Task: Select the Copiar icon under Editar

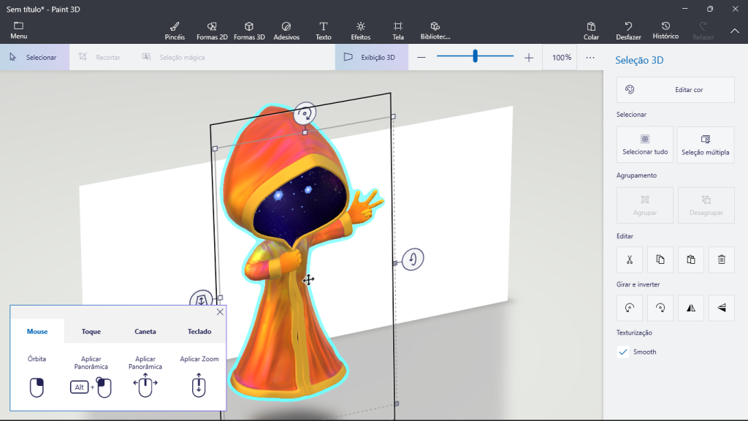Action: 660,259
